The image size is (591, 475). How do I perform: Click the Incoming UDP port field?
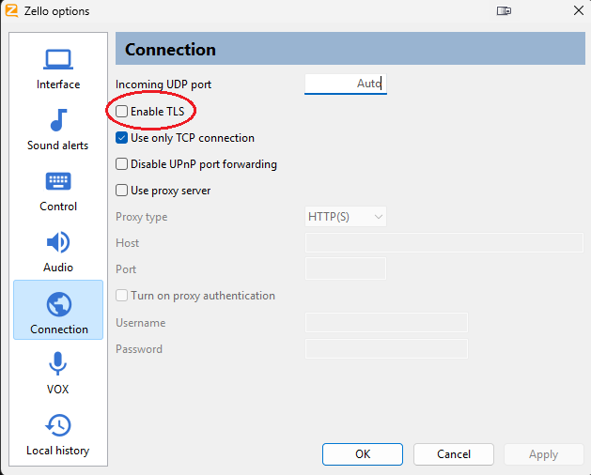pos(346,84)
